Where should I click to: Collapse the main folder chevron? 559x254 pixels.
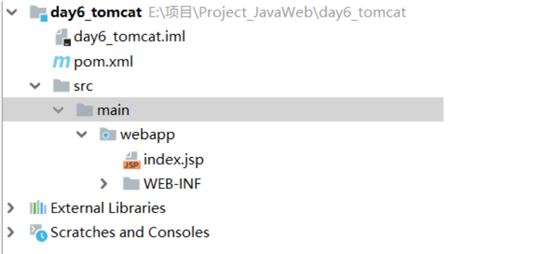(x=58, y=110)
